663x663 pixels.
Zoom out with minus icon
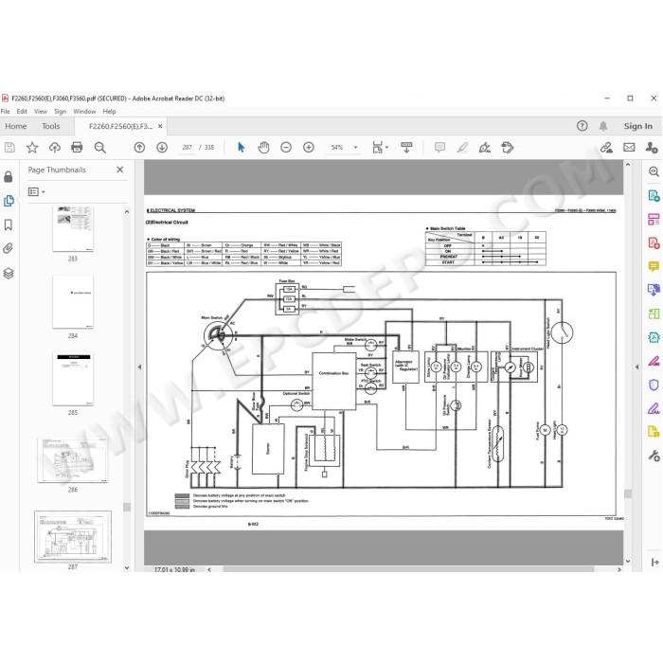click(286, 148)
